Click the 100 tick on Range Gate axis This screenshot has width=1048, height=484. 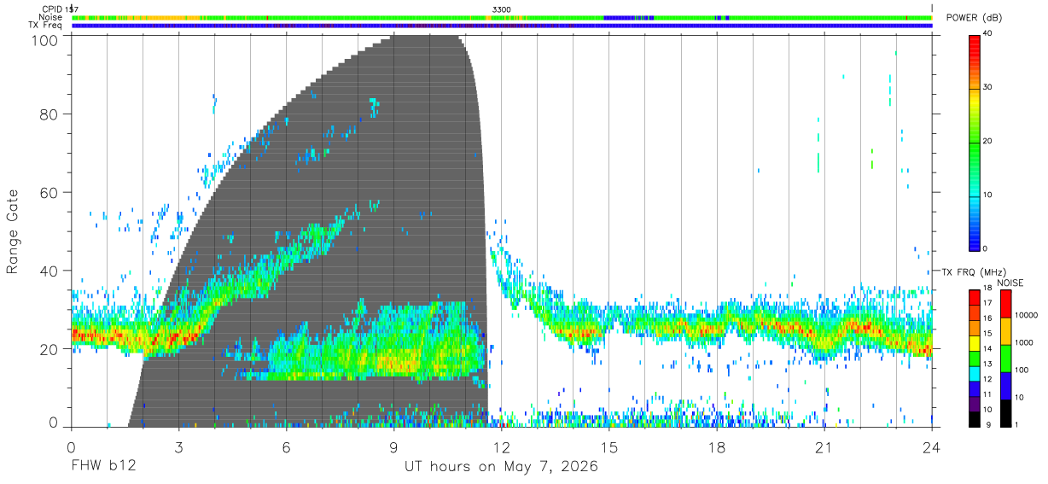(45, 40)
